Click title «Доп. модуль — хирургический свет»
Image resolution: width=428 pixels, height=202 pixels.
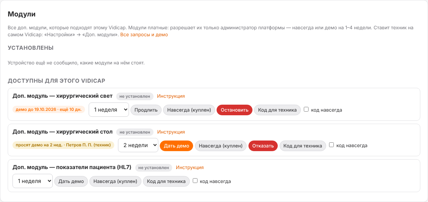click(x=63, y=96)
